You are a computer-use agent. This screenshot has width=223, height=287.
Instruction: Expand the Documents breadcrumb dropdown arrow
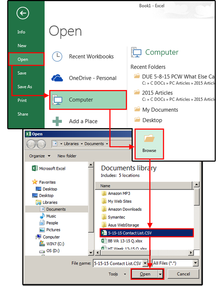pos(107,144)
